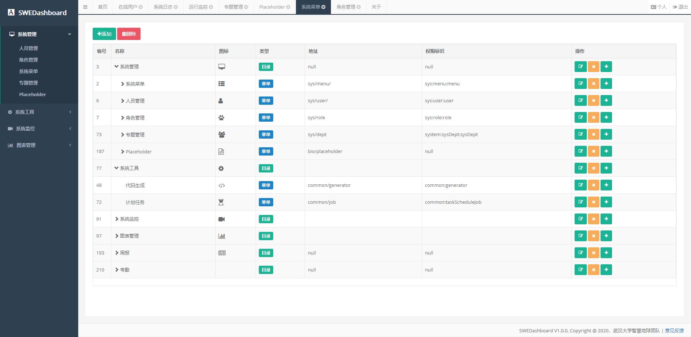Viewport: 691px width, 337px height.
Task: Expand the 图表管理 tree row chevron
Action: point(117,236)
